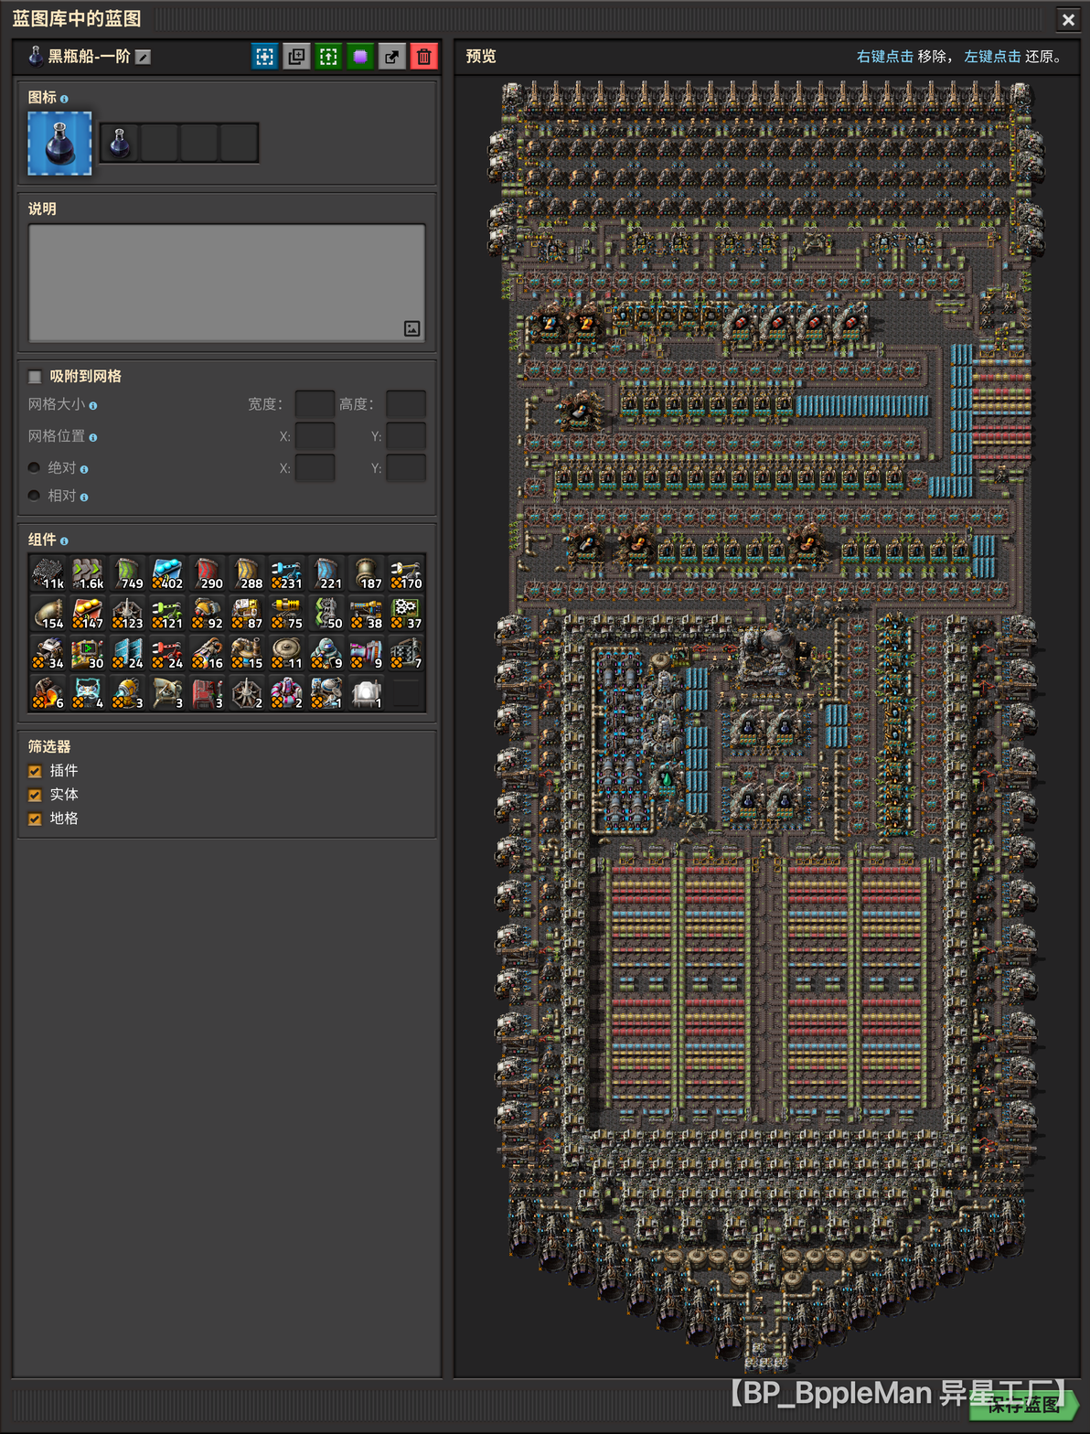Click the green gears component showing 37

(406, 614)
